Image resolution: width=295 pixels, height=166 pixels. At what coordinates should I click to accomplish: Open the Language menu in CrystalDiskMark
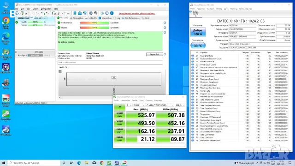[x=158, y=101]
